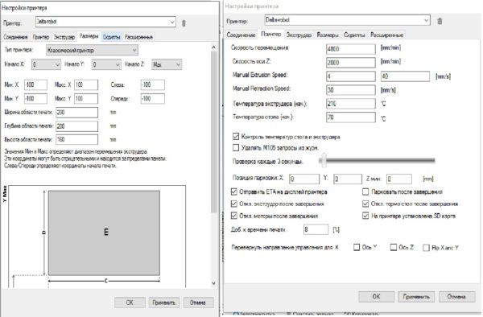The image size is (483, 317).
Task: Click the Слева input field
Action: [153, 85]
